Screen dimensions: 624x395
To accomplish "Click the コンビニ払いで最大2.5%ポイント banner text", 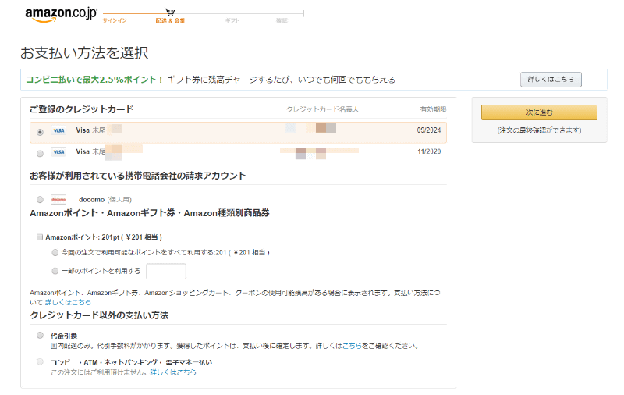I will point(94,80).
